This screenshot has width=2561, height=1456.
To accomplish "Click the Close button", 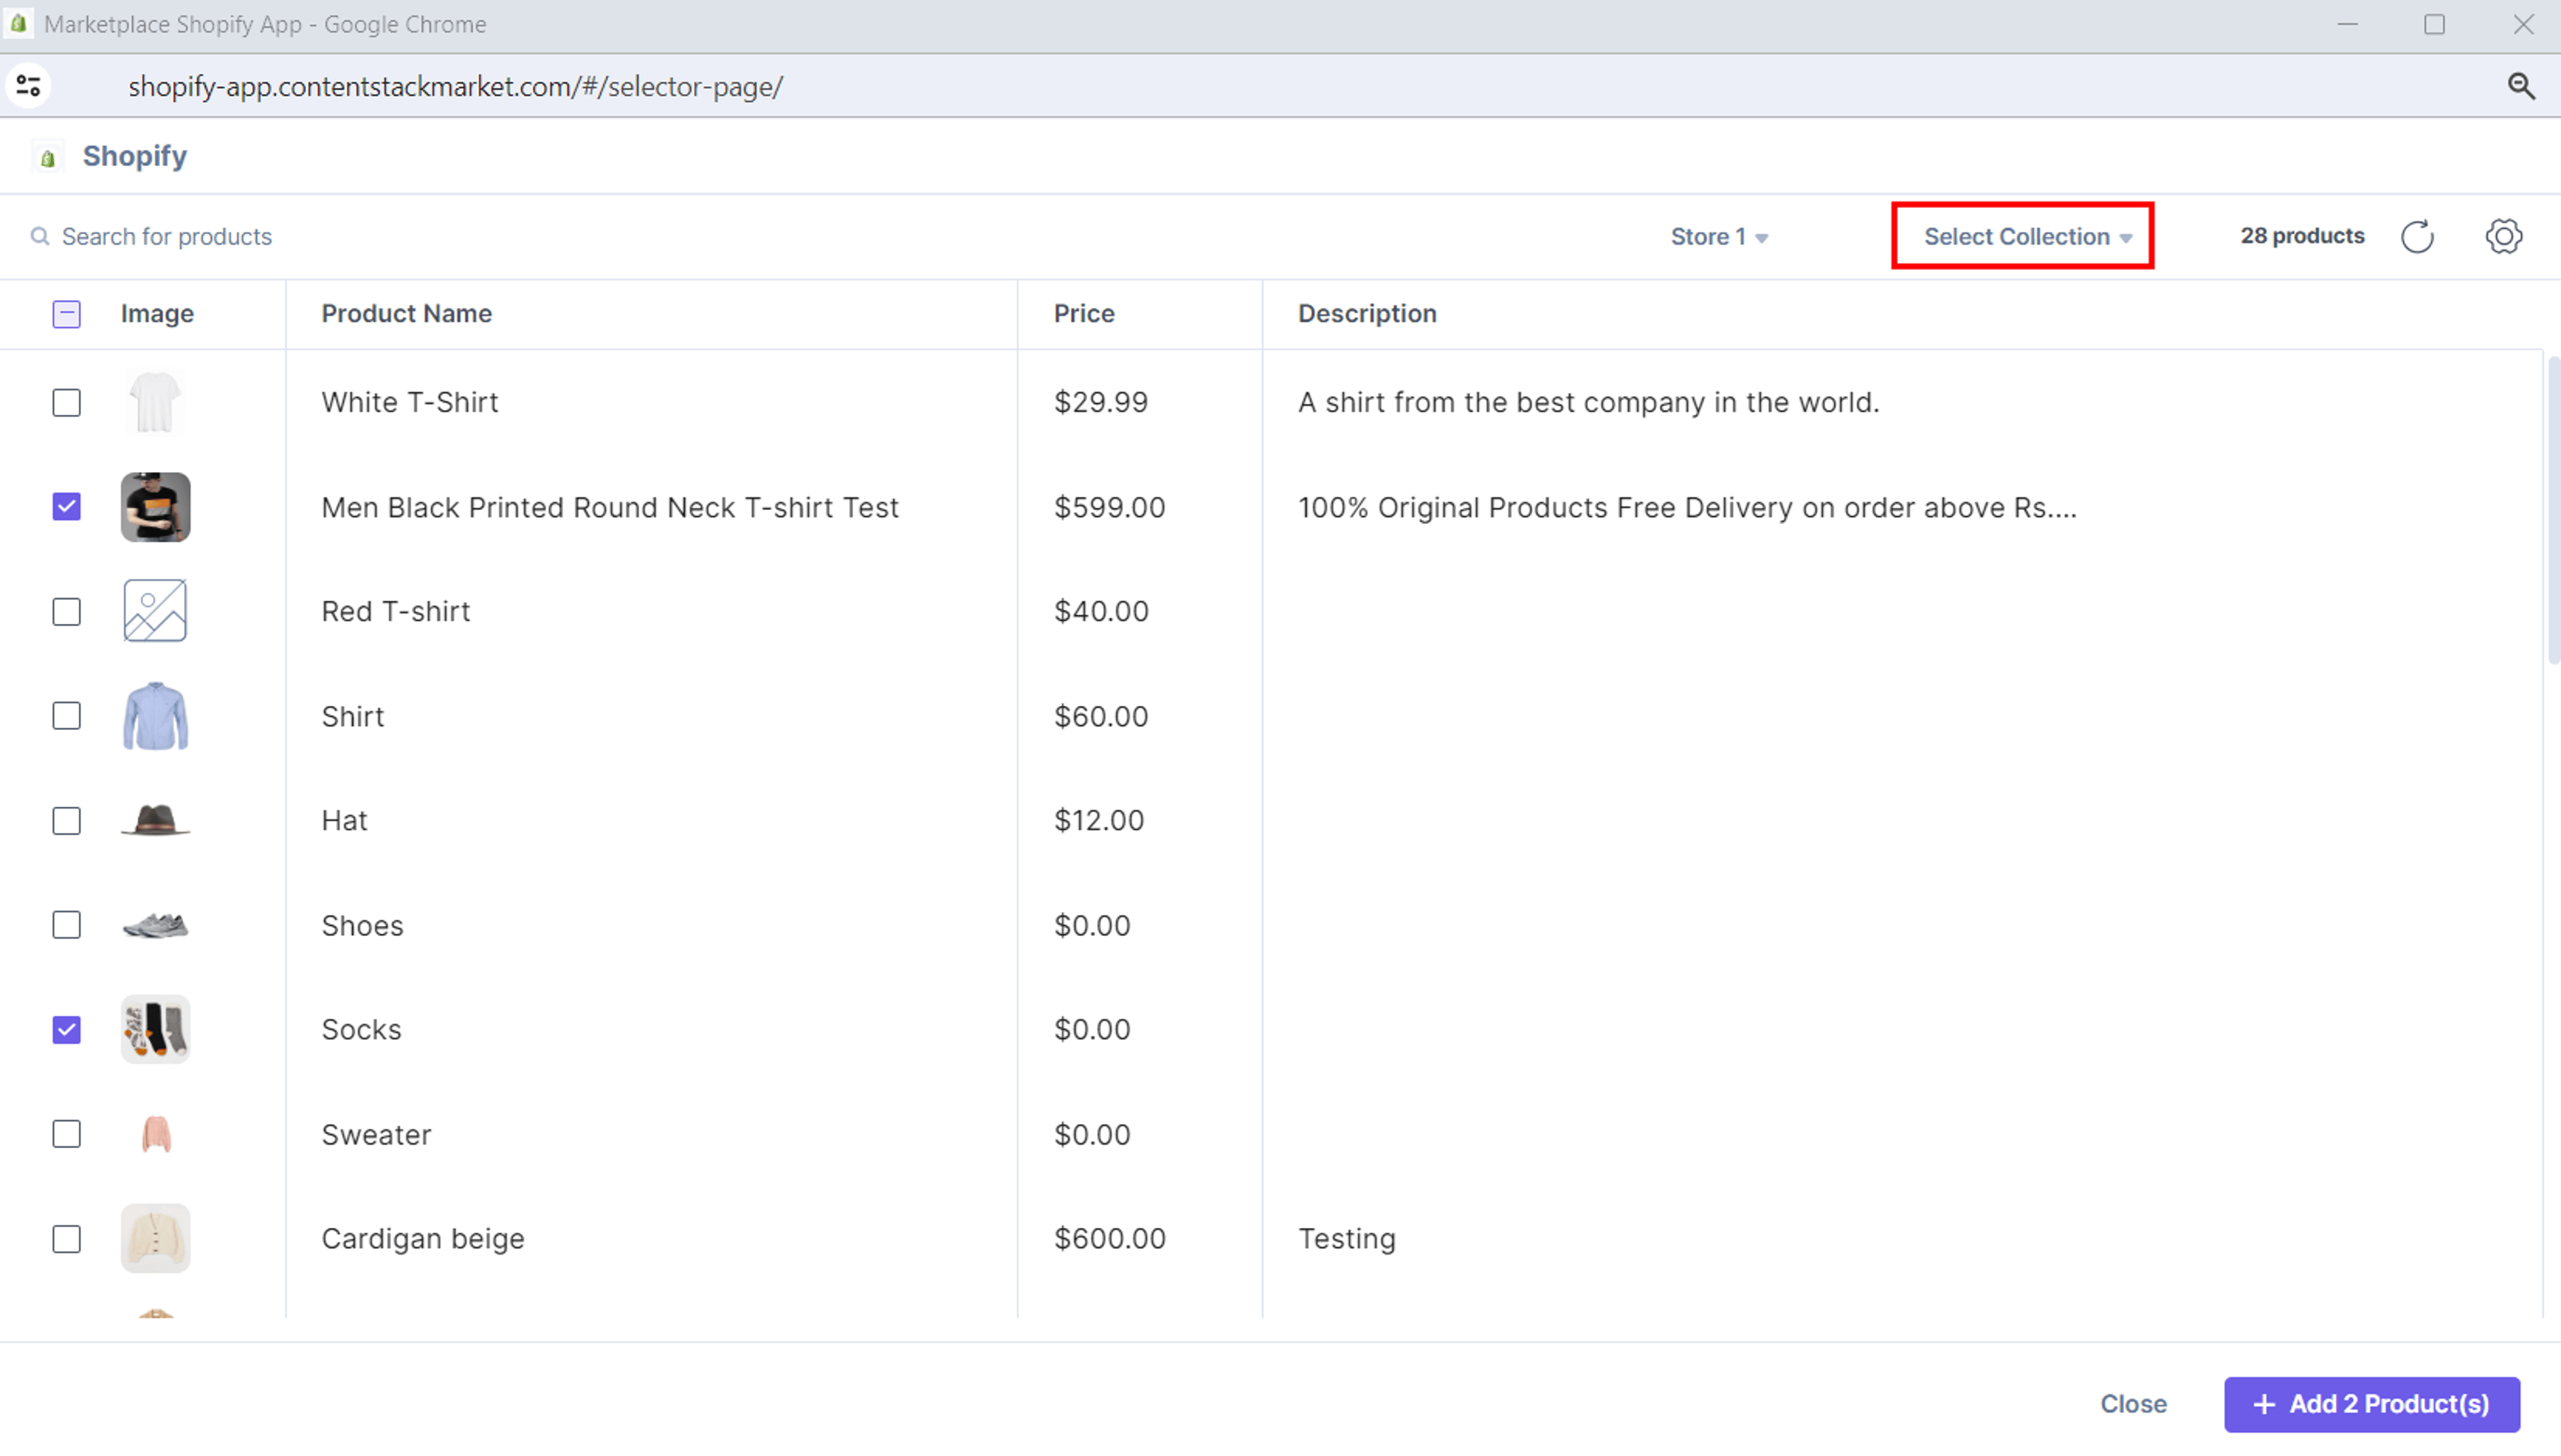I will 2133,1404.
